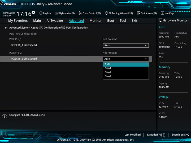
Task: Switch to the My Favorites tab
Action: (x=18, y=21)
